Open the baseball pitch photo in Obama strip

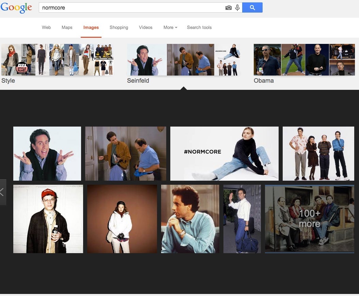[293, 60]
